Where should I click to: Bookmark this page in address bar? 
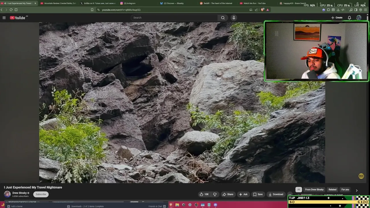92,10
